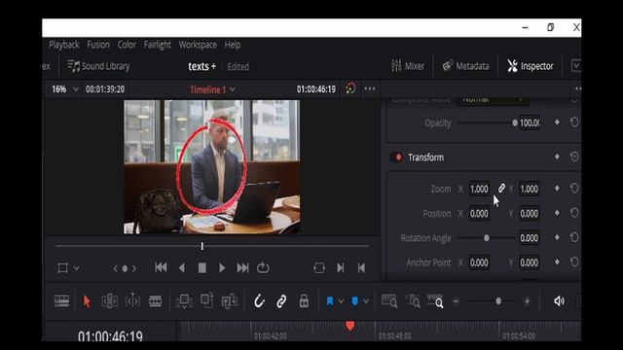Screen dimensions: 623x350
Task: Click the Zoom X value field
Action: click(479, 189)
